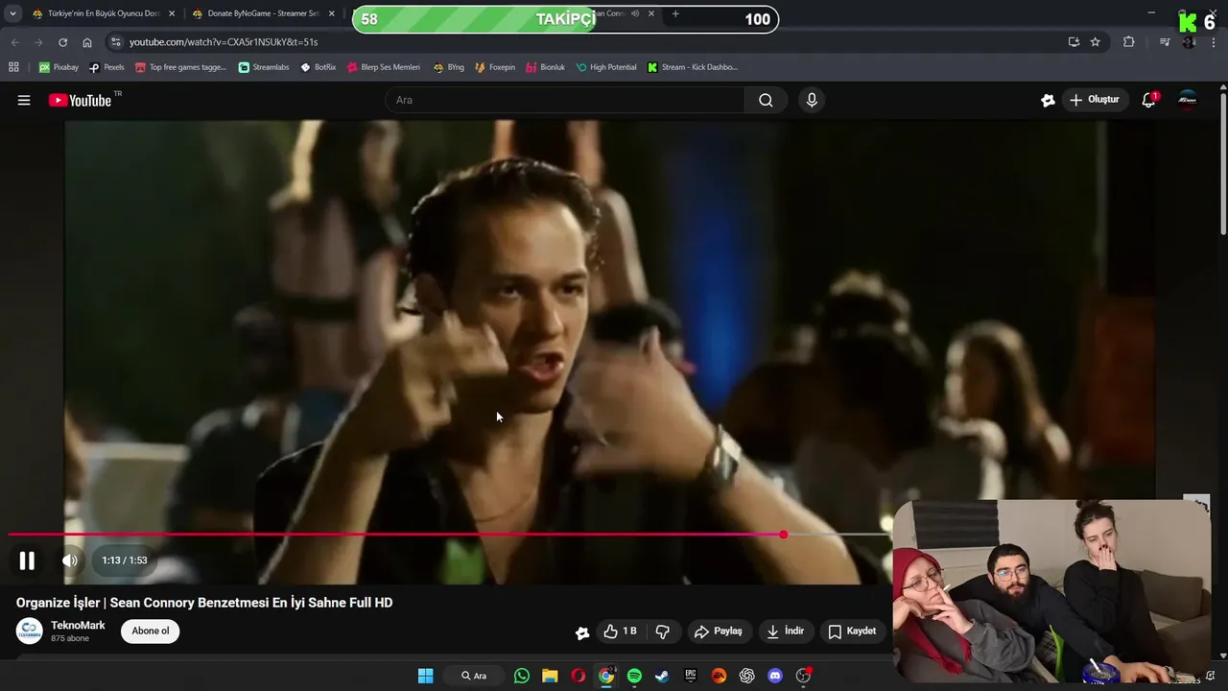
Task: Open the TeknoMark channel name link
Action: click(78, 626)
